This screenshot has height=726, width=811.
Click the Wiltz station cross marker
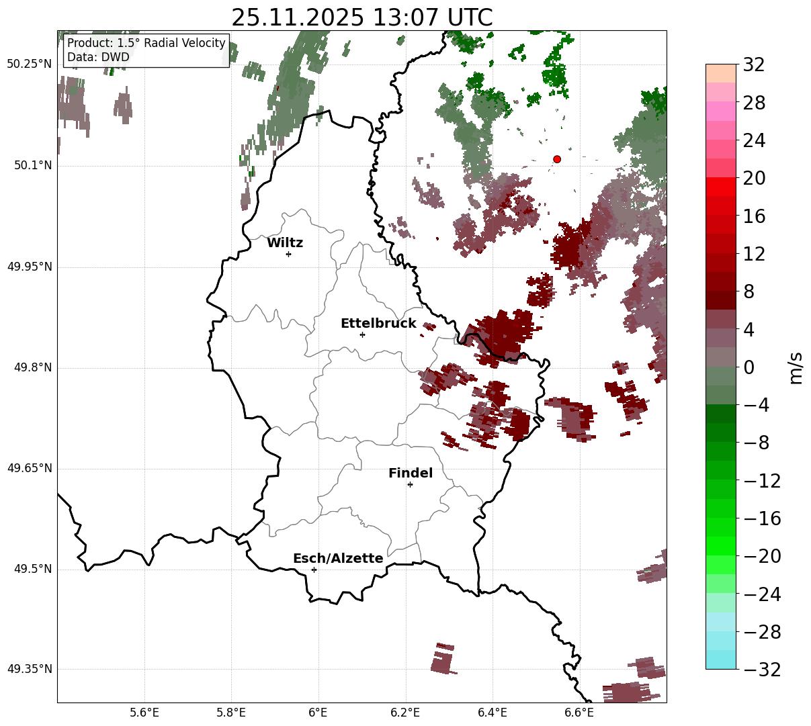288,254
